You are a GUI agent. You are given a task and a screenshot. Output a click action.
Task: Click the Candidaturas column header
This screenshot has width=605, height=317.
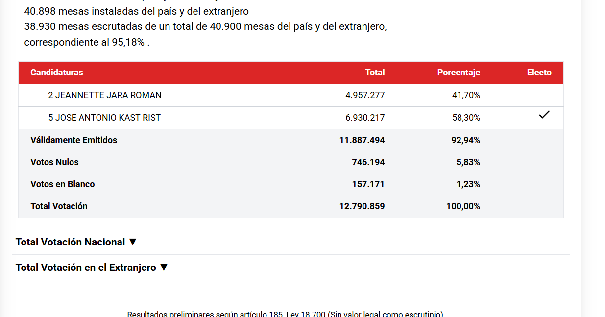(57, 73)
